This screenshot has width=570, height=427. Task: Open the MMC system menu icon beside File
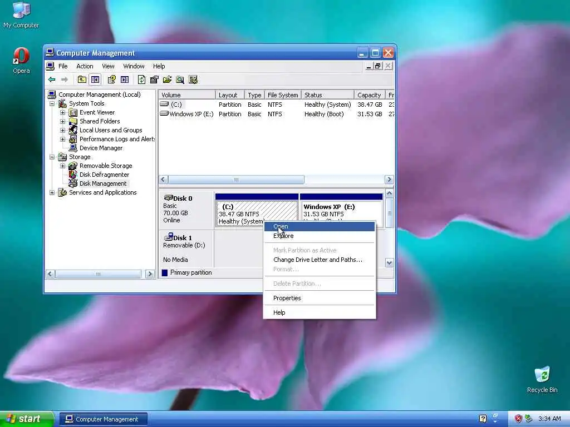pyautogui.click(x=50, y=66)
